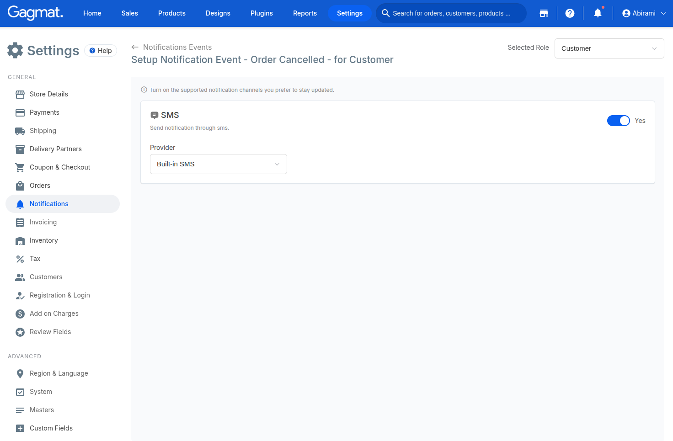Select the Settings tab in top navigation
Screen dimensions: 673x441
350,13
